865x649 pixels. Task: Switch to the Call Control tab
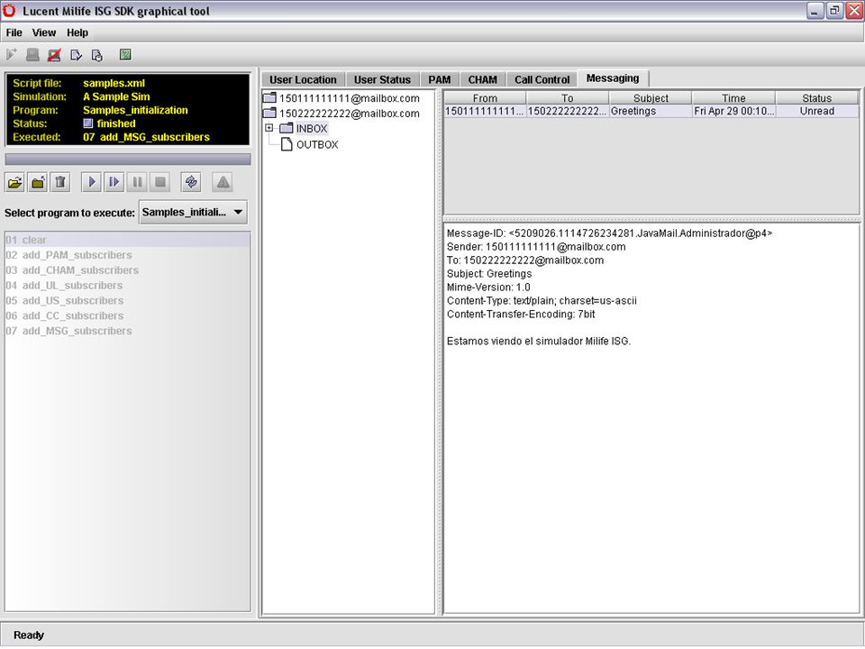tap(542, 79)
